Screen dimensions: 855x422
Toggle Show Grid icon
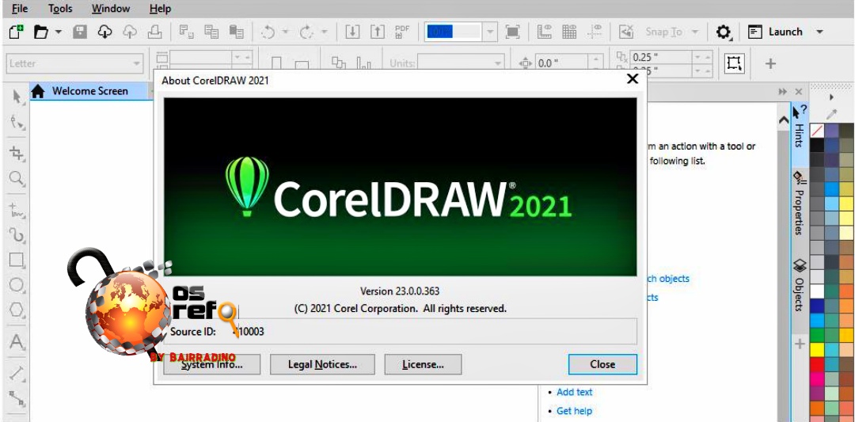click(x=569, y=32)
